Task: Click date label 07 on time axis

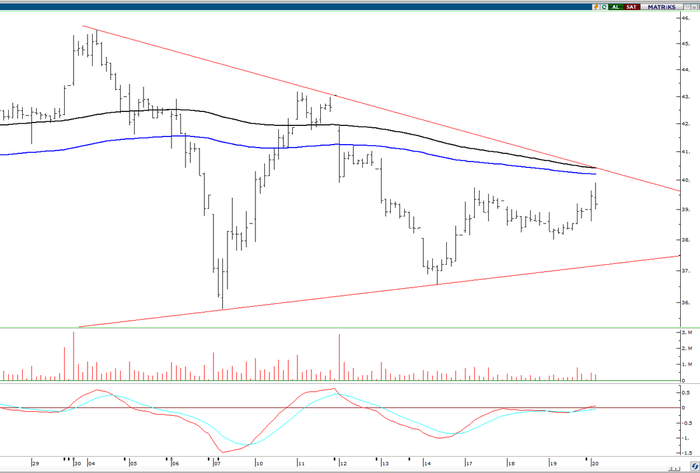Action: 217,464
